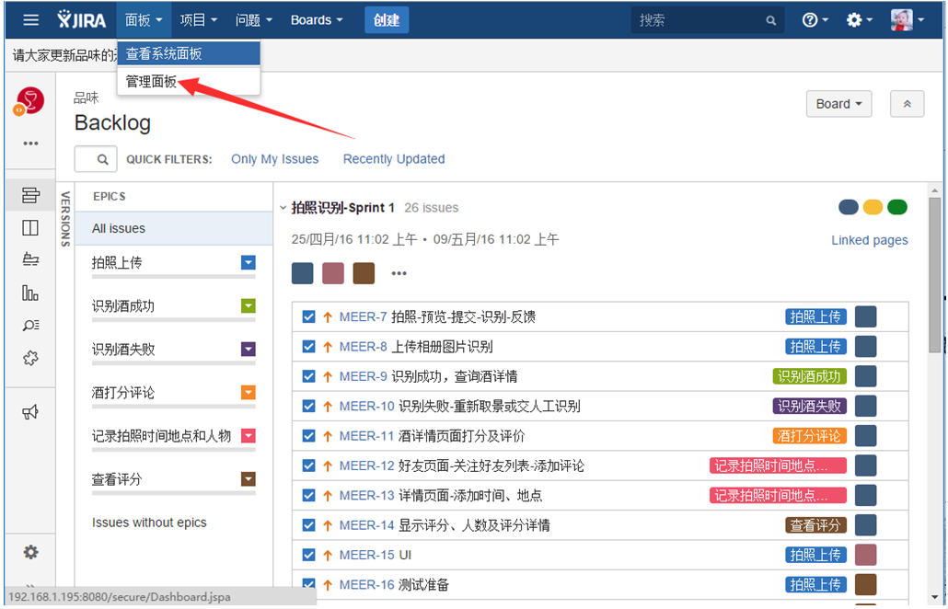This screenshot has height=609, width=948.
Task: Click the collapse header double-chevron button
Action: pos(908,104)
